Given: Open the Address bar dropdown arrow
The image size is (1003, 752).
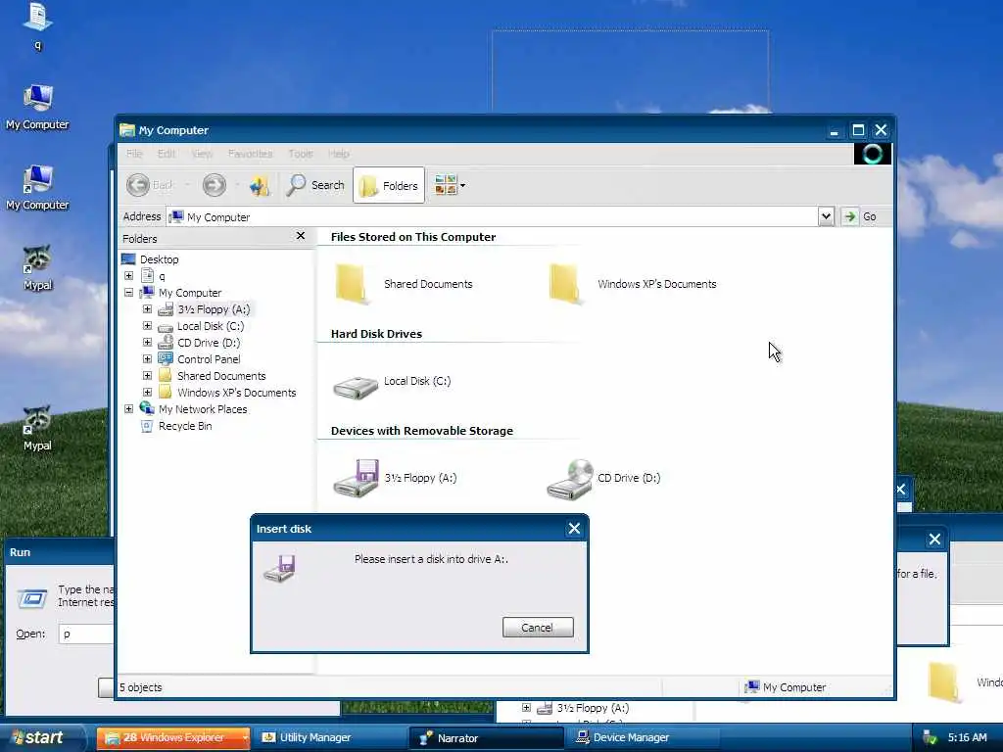Looking at the screenshot, I should 826,216.
